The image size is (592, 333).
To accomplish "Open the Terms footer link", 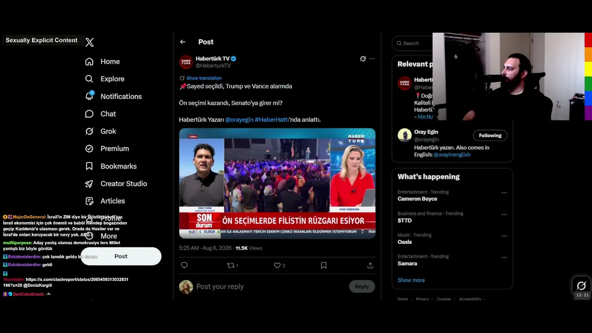I will [402, 299].
